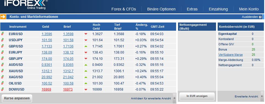Click DOW/USD Brief price 16973
The image size is (265, 104).
click(68, 89)
